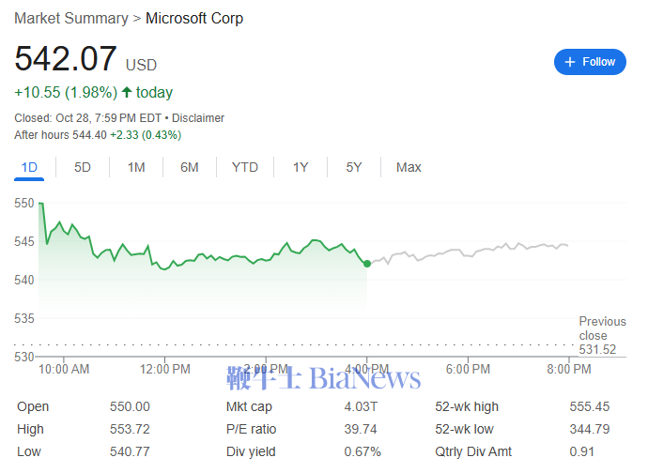Show the 6M price chart
The height and width of the screenshot is (473, 648).
(x=190, y=167)
